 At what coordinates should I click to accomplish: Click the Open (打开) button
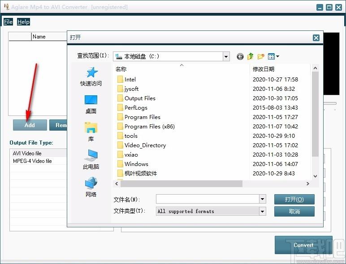[x=294, y=200]
